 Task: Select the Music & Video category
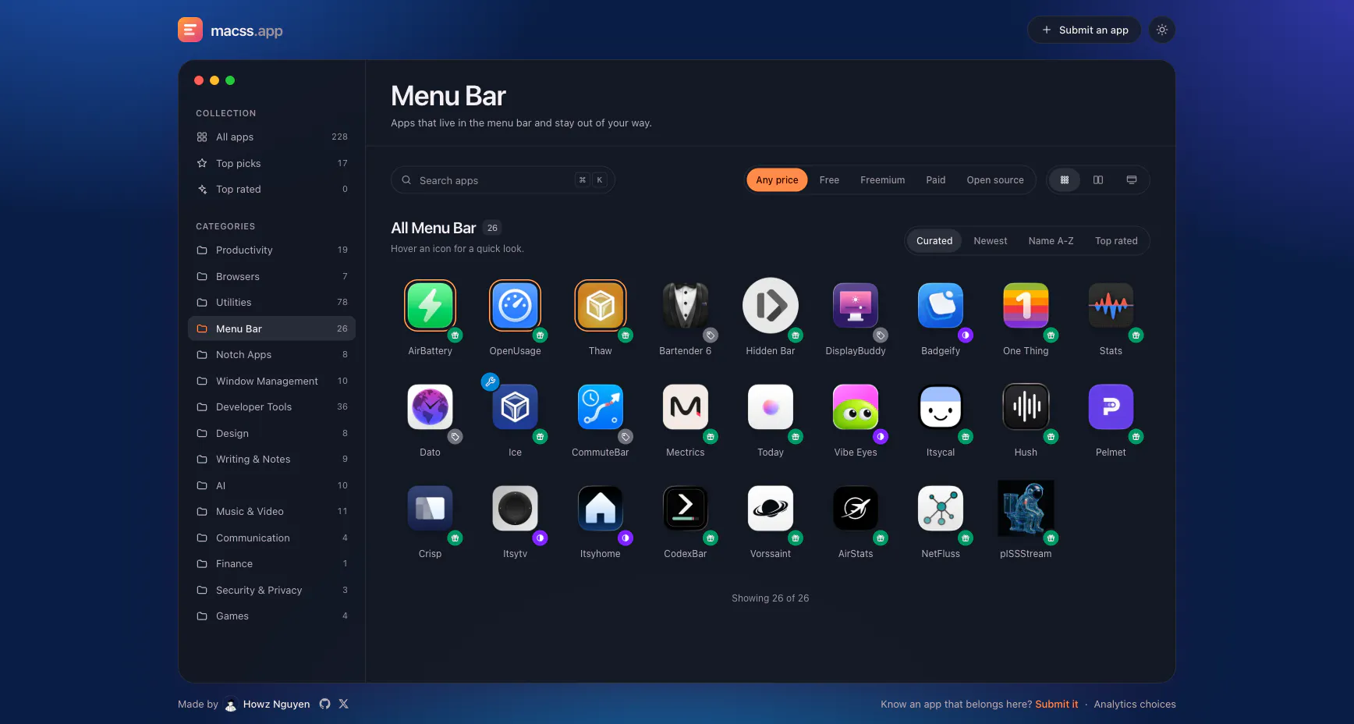tap(271, 512)
